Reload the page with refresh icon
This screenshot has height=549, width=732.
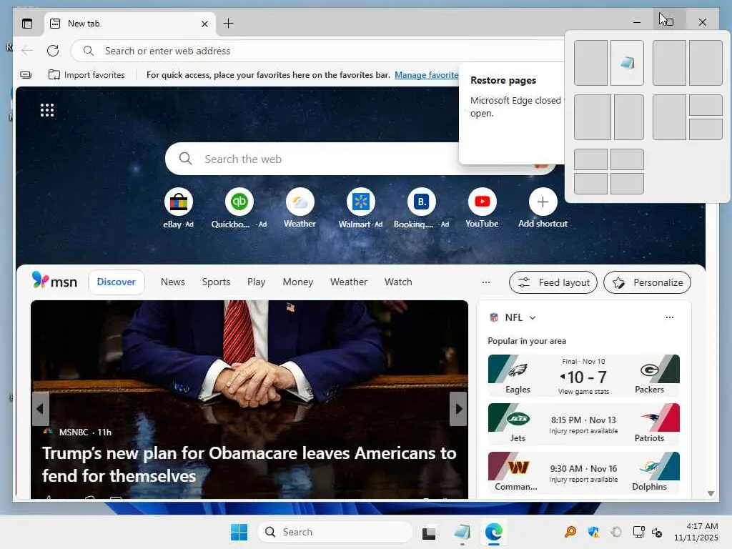(x=53, y=51)
